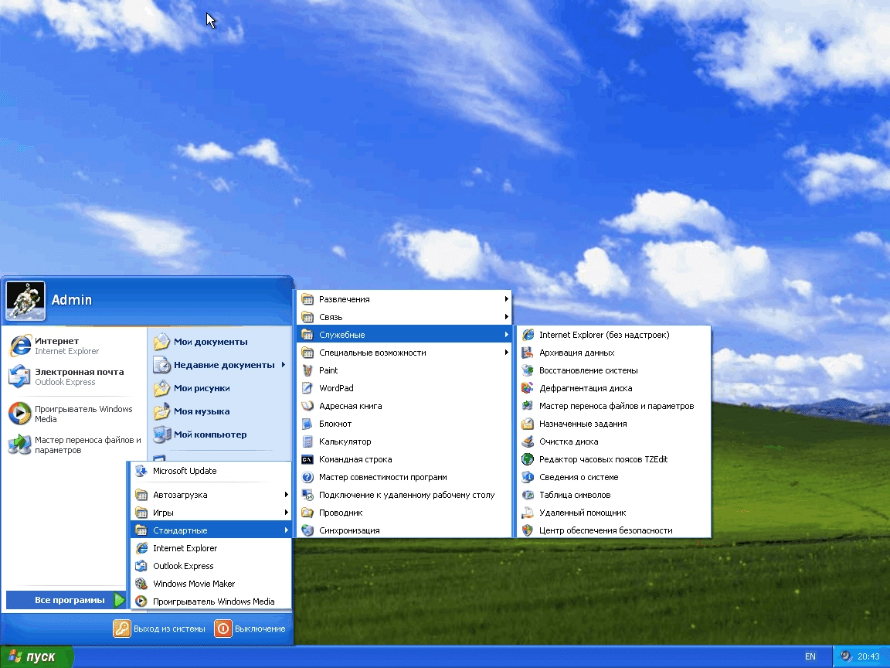Open Блокнот icon

(307, 424)
